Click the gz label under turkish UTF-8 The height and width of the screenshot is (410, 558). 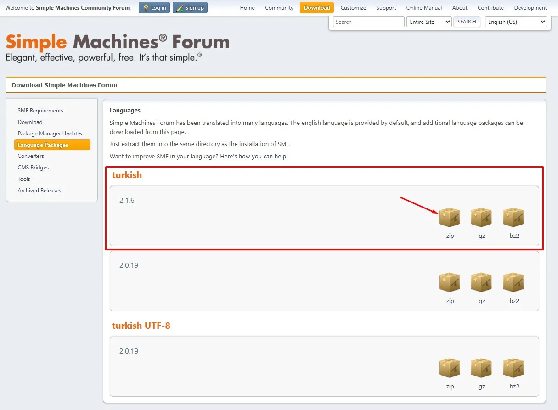[x=482, y=387]
